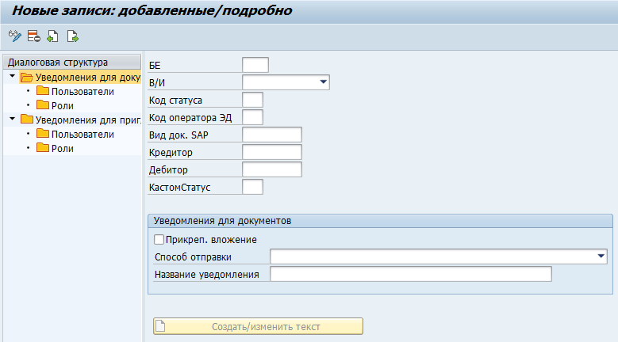Go to next entry via toolbar icon
This screenshot has width=618, height=342.
pos(72,36)
